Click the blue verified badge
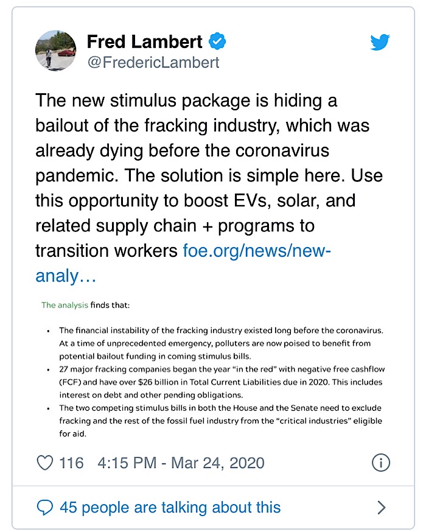426x532 pixels. coord(217,41)
